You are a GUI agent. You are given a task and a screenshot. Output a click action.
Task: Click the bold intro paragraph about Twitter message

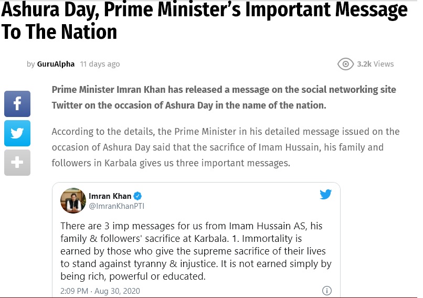click(224, 98)
